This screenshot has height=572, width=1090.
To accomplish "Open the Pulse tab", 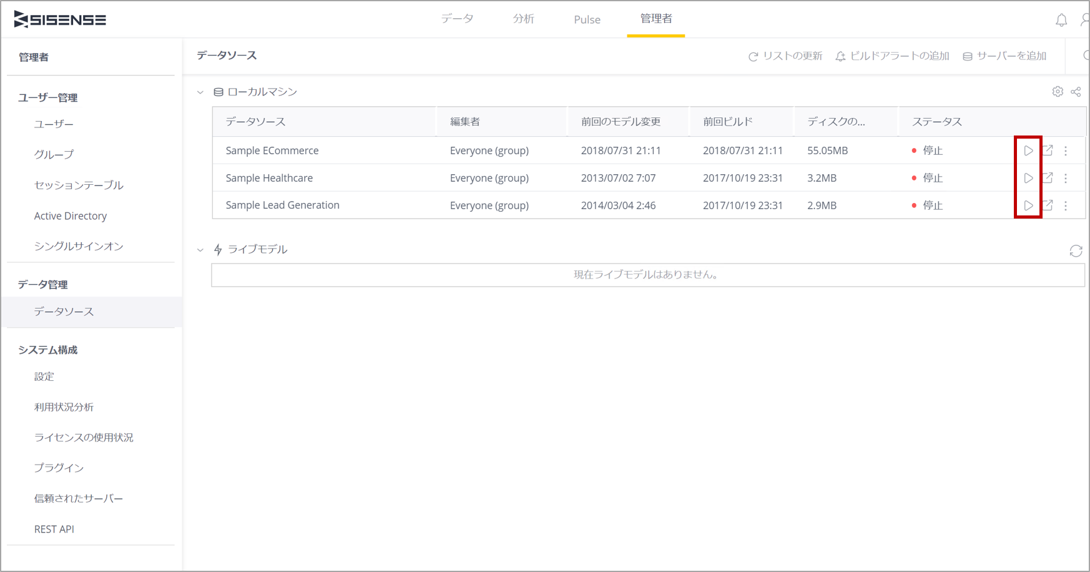I will [587, 19].
